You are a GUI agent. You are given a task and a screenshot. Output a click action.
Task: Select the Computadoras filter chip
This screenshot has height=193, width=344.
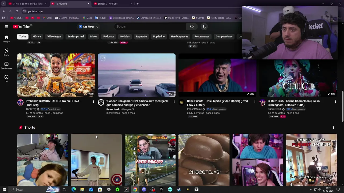coord(224,36)
